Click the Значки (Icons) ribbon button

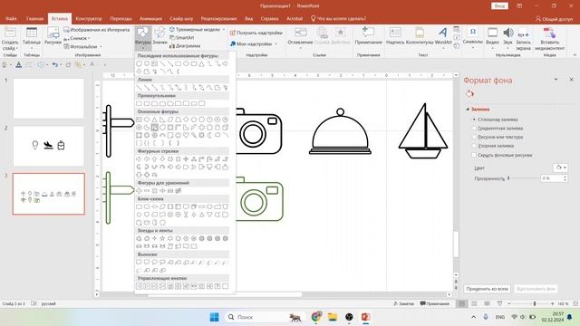point(159,36)
